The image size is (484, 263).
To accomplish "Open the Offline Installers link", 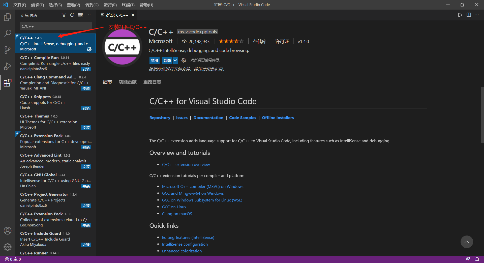I will coord(278,118).
